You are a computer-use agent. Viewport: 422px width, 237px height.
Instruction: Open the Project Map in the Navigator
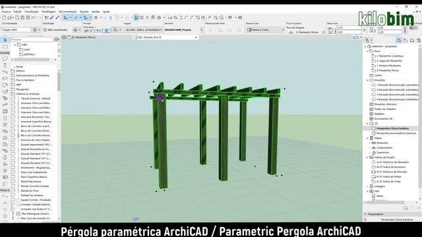[399, 40]
